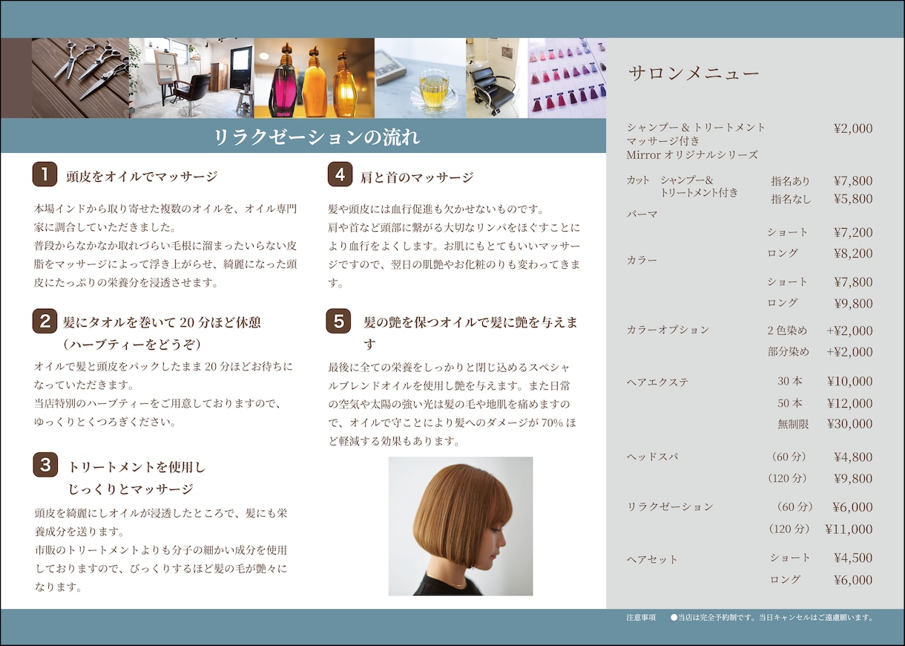Open the salon interior chair photo

tap(191, 78)
